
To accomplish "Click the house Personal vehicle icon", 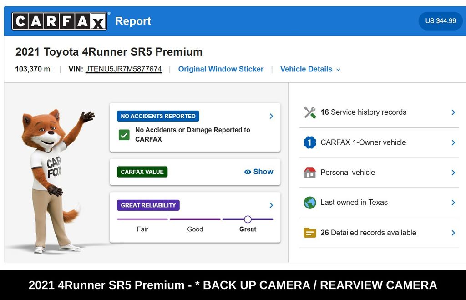I will pos(310,173).
